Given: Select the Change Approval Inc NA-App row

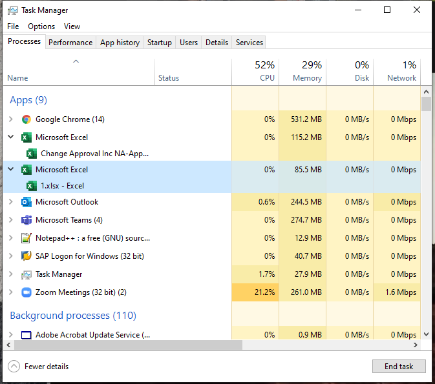Looking at the screenshot, I should click(x=118, y=154).
